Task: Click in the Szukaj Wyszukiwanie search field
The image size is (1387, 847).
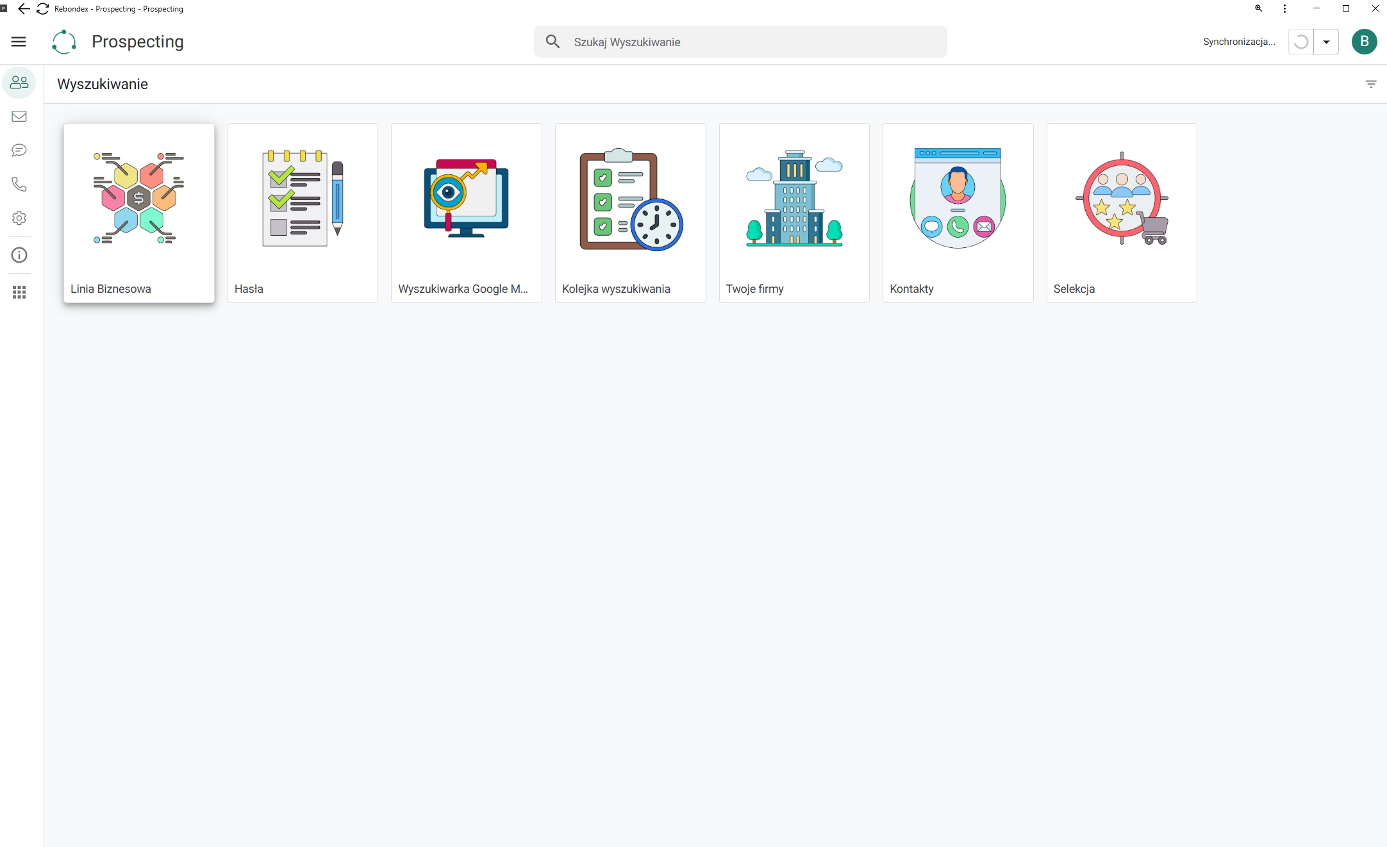Action: click(x=740, y=42)
